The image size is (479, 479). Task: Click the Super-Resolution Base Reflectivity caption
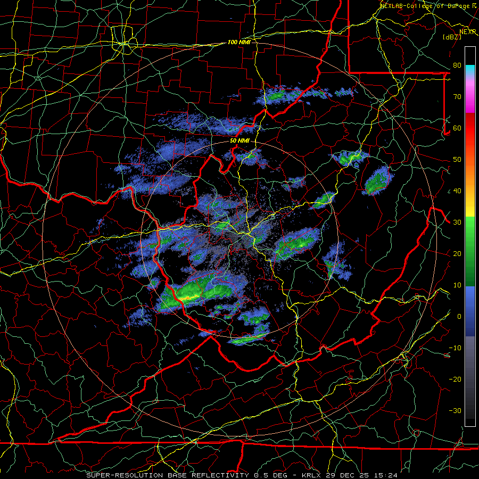point(242,475)
